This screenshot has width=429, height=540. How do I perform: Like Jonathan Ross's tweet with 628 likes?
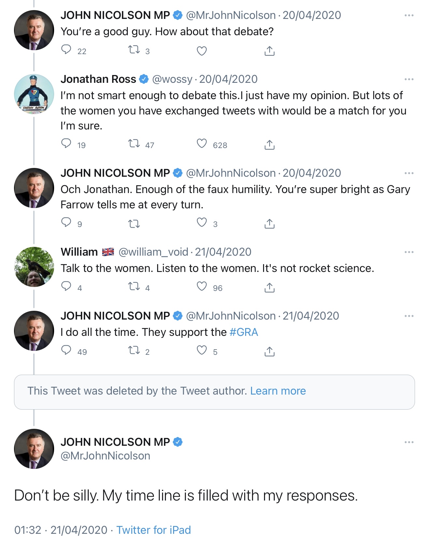(x=202, y=144)
